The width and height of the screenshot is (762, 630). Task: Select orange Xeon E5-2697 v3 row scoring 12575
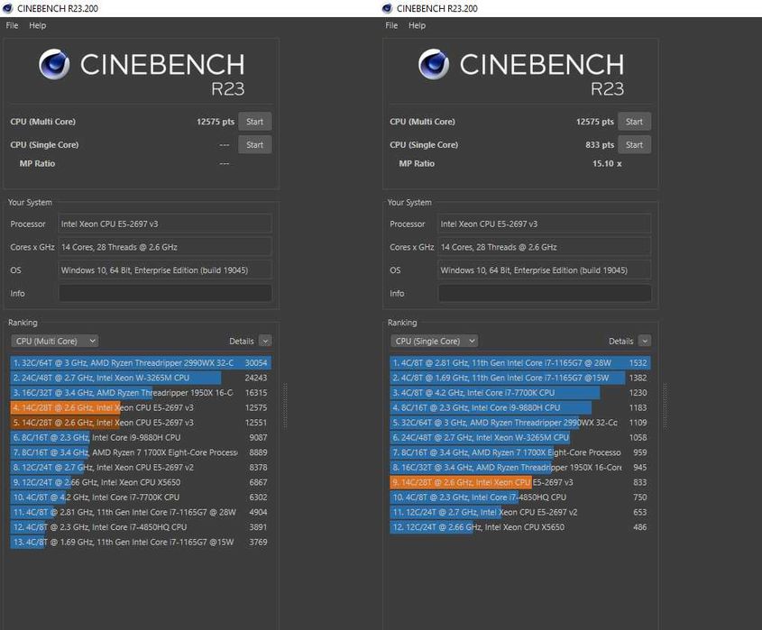click(x=141, y=407)
